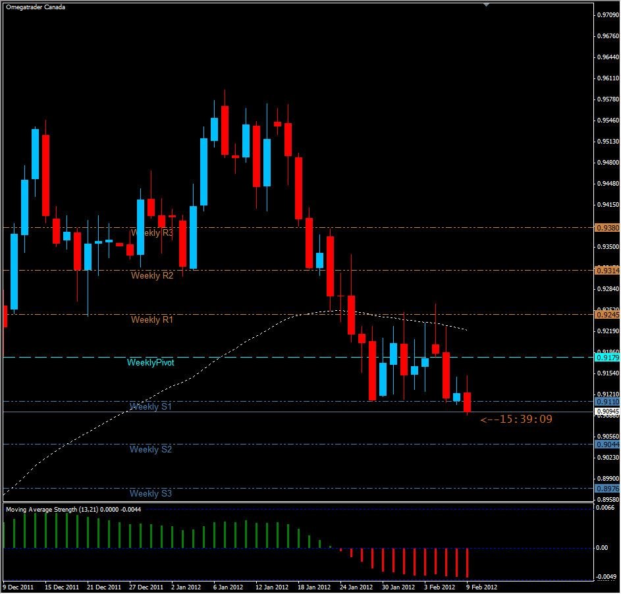The width and height of the screenshot is (621, 594).
Task: Select the Weekly S3 line label
Action: pyautogui.click(x=152, y=493)
